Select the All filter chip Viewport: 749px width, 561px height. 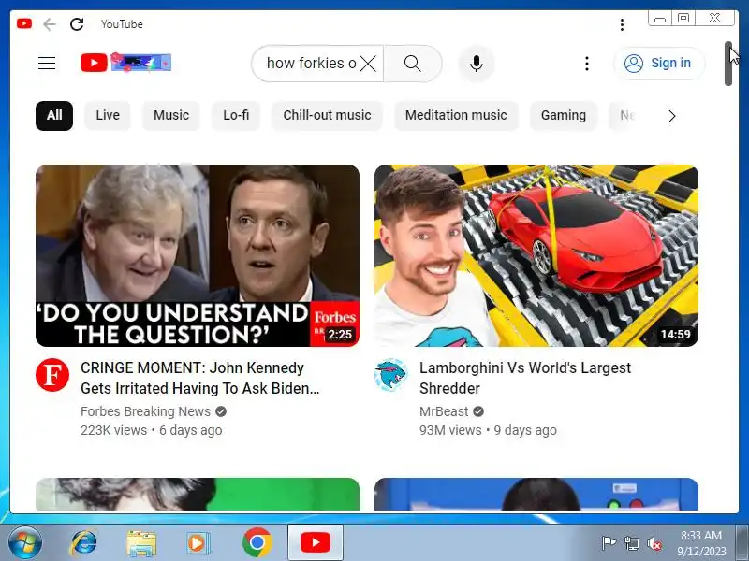click(54, 115)
